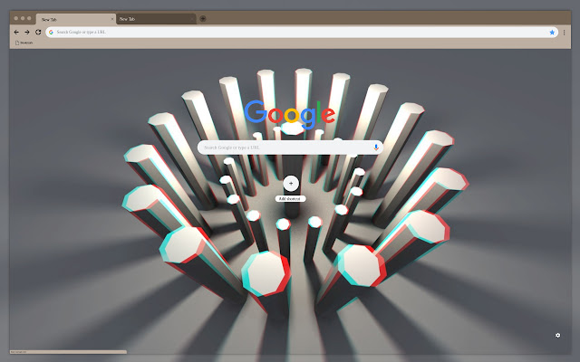Screen dimensions: 580x362
Task: Click the plus circle to add a shortcut
Action: click(291, 183)
